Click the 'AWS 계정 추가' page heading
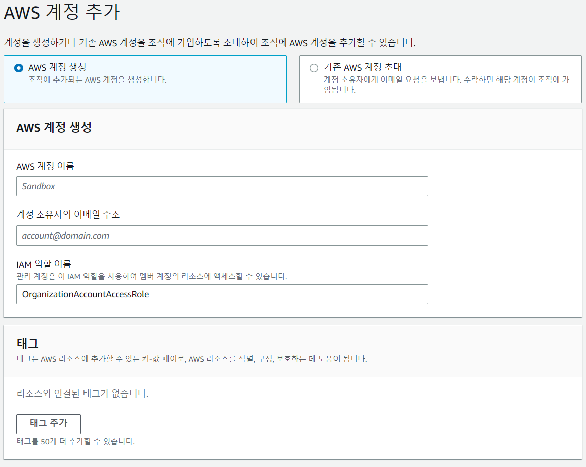Screen dimensions: 586x467 coord(62,12)
